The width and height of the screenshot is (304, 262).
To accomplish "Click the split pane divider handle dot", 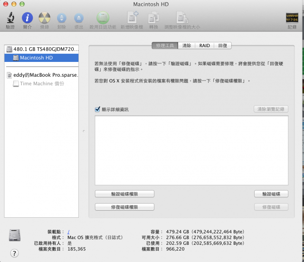I will point(84,131).
